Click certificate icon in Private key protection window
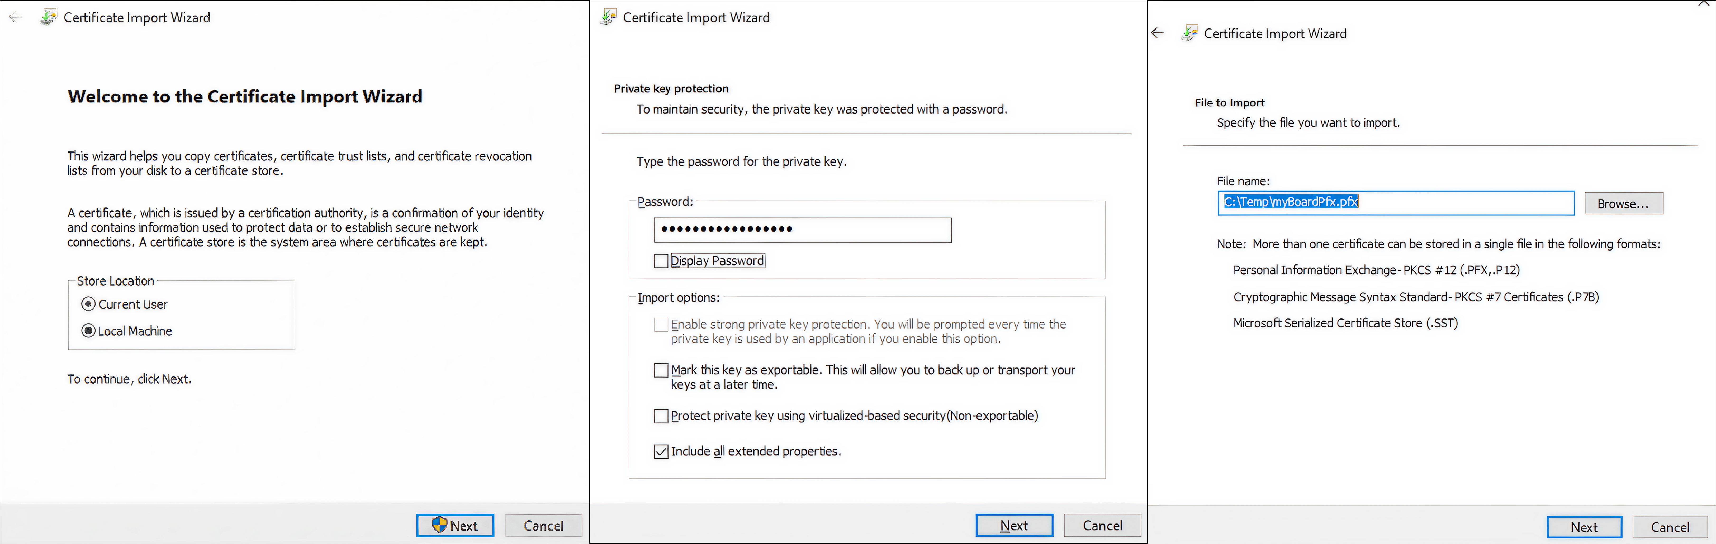Viewport: 1716px width, 544px height. (x=608, y=17)
